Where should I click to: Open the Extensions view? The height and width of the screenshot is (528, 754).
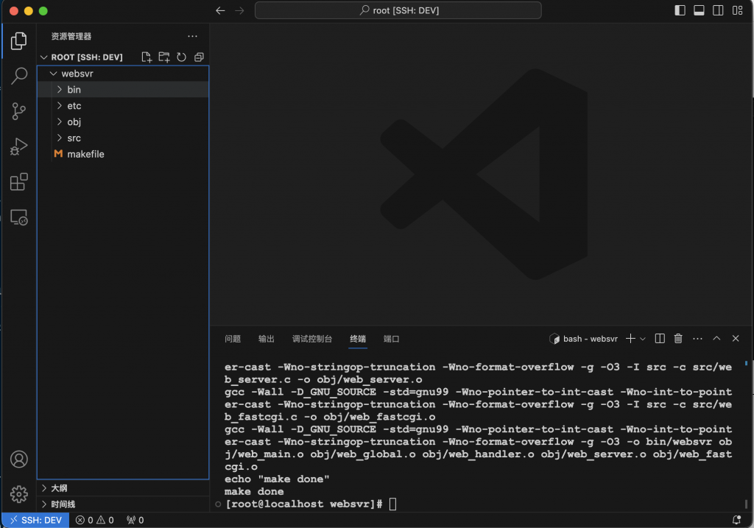tap(19, 182)
